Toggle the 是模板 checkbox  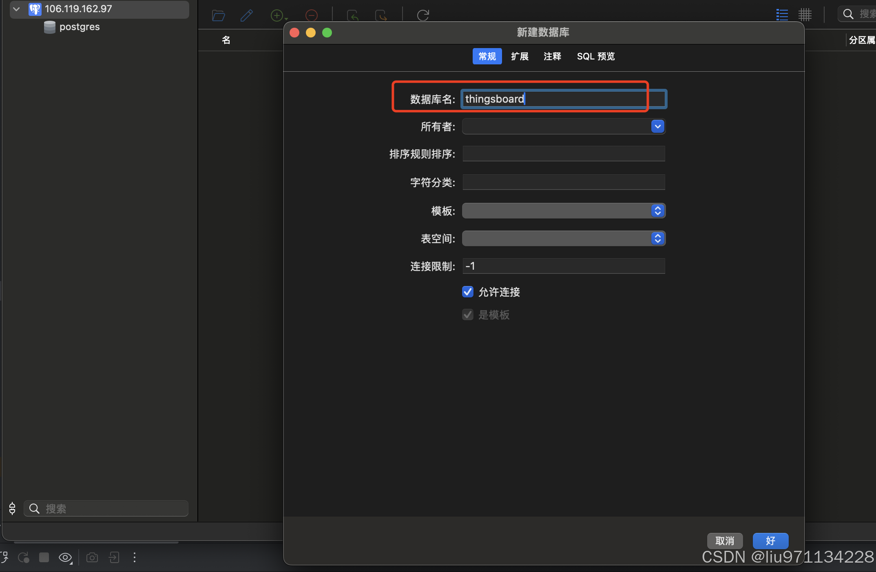pyautogui.click(x=468, y=315)
